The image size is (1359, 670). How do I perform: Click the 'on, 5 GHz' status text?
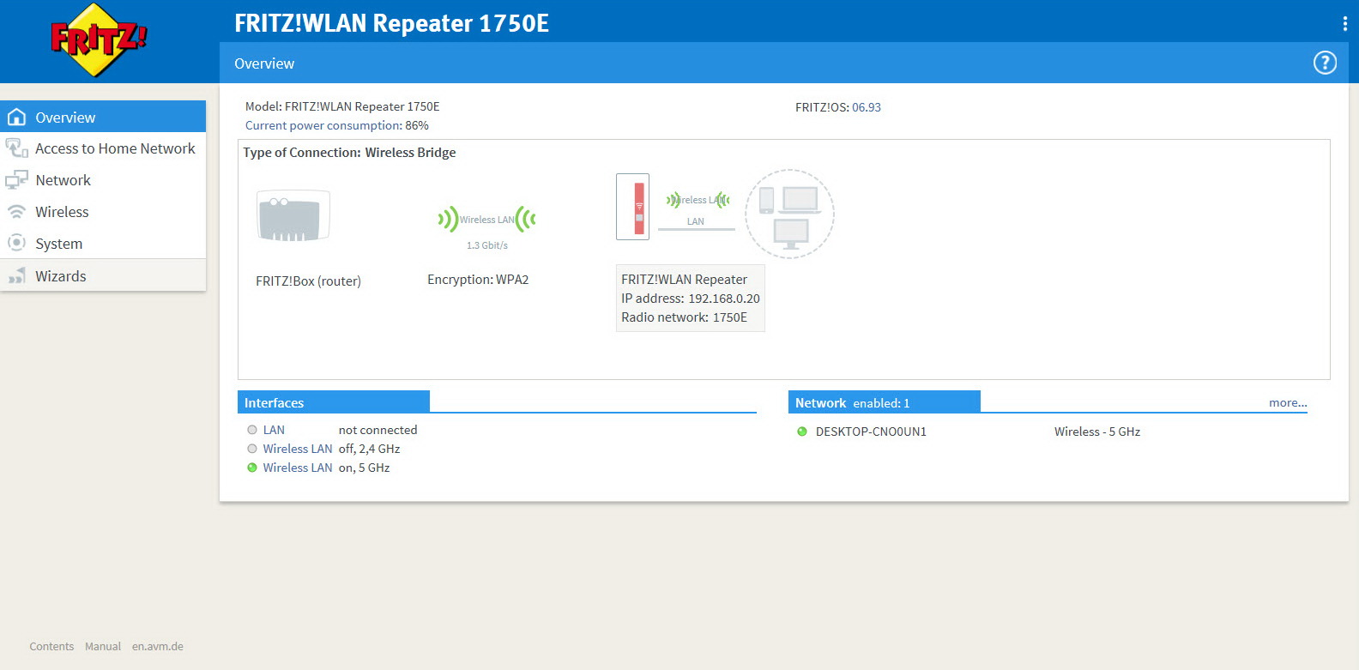point(365,468)
